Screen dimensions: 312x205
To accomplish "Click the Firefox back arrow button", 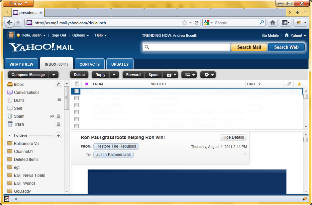I will pos(9,23).
